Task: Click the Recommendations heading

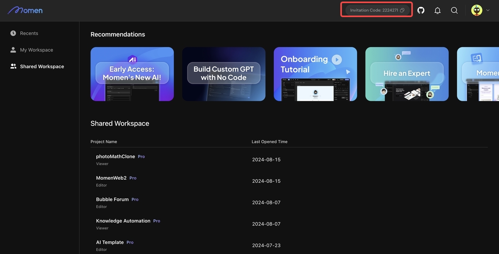Action: [x=118, y=34]
